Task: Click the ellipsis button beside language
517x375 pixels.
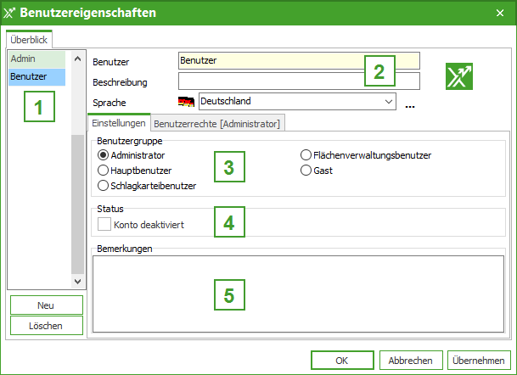Action: (410, 105)
